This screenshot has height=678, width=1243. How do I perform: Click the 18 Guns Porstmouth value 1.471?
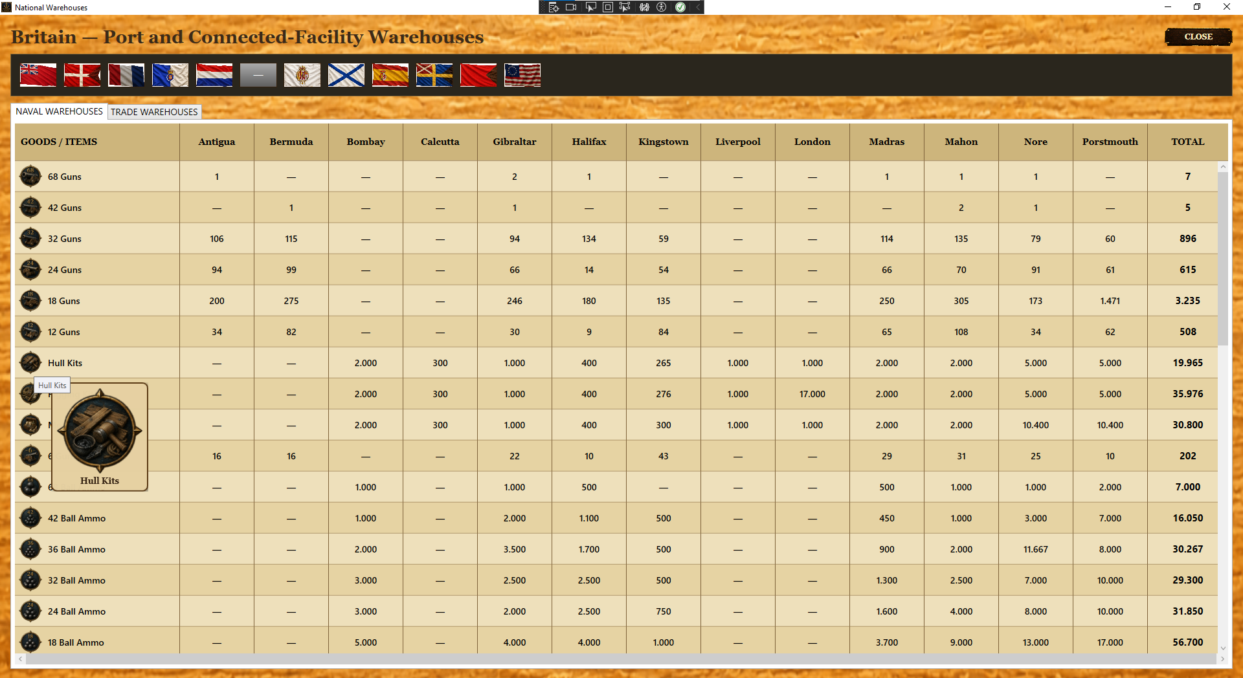coord(1110,301)
